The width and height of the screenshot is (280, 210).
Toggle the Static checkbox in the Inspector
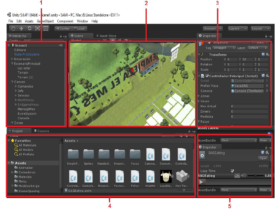[x=254, y=42]
